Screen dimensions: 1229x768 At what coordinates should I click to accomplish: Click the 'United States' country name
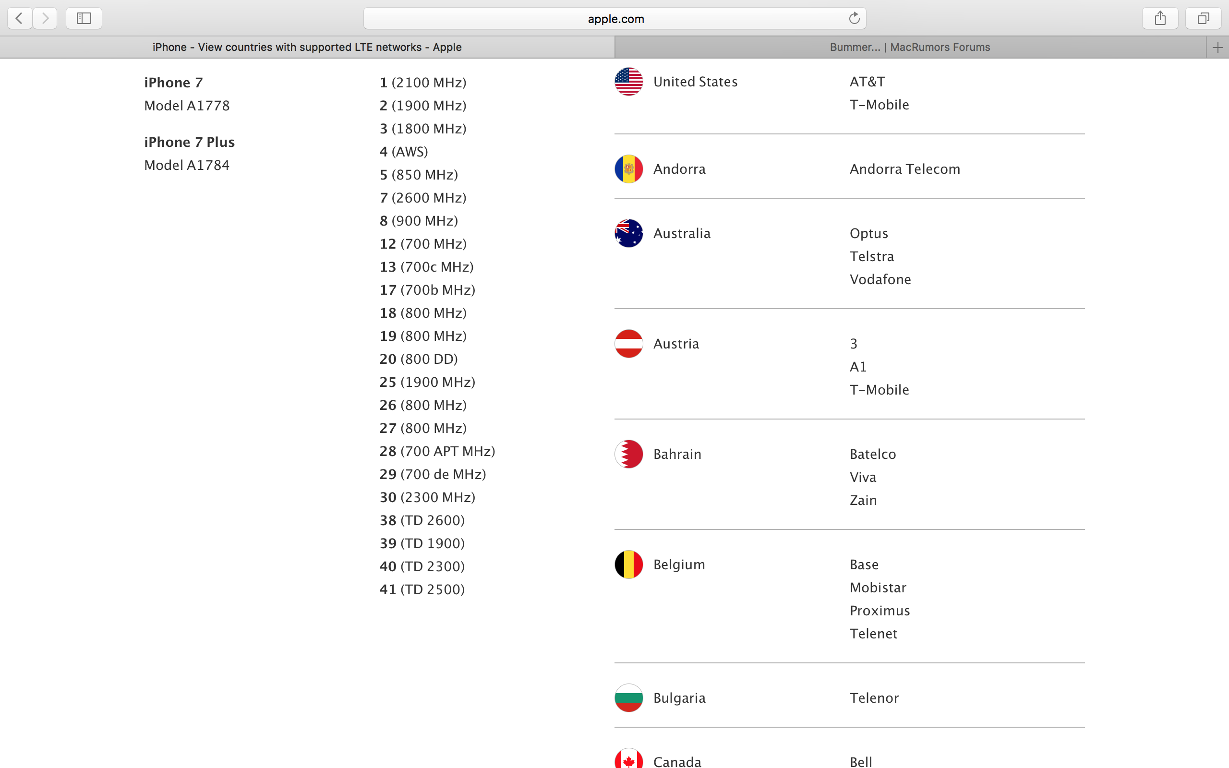[695, 82]
